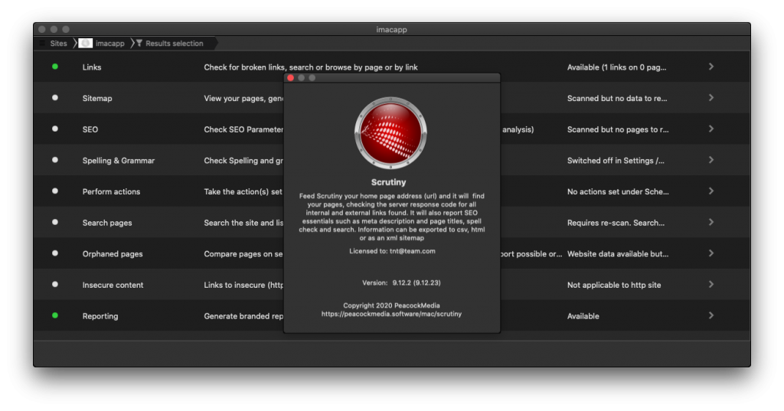The height and width of the screenshot is (411, 784).
Task: Click 'Not applicable to http site' status
Action: pos(614,285)
